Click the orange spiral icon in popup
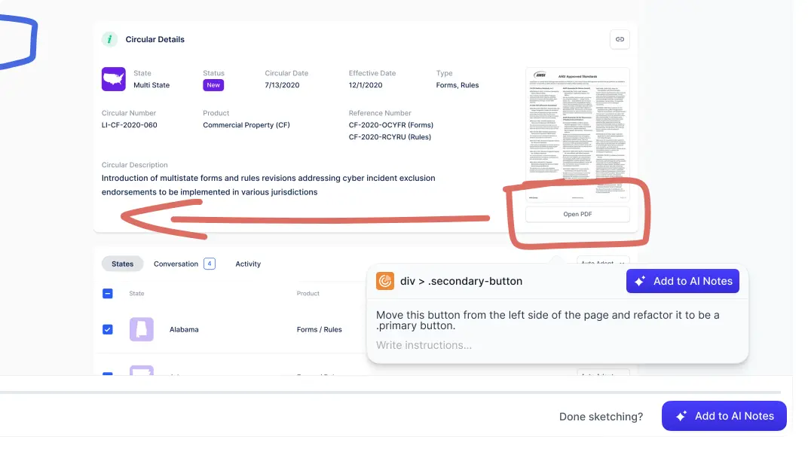The width and height of the screenshot is (808, 452). coord(384,281)
